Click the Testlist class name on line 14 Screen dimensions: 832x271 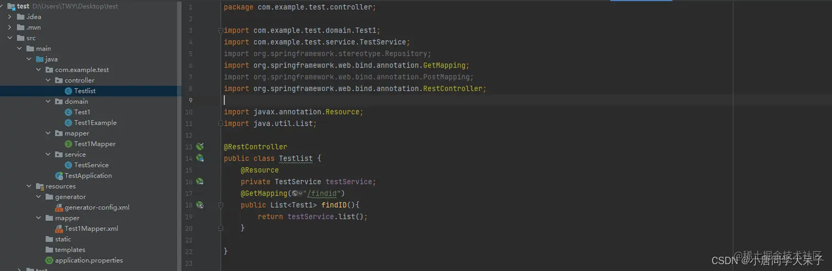click(295, 158)
